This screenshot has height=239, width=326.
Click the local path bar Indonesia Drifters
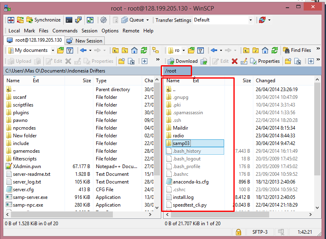(x=82, y=71)
